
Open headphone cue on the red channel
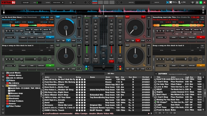point(112,62)
